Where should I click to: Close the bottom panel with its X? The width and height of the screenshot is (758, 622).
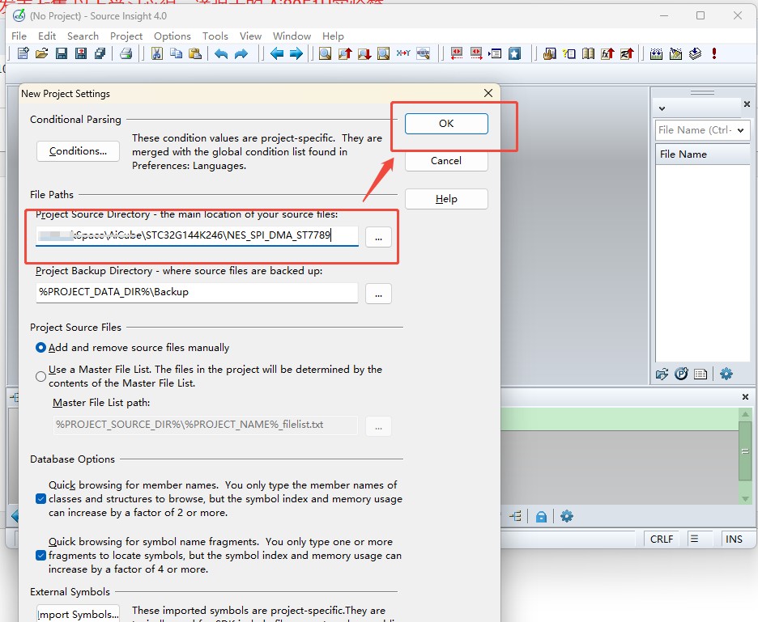coord(745,397)
